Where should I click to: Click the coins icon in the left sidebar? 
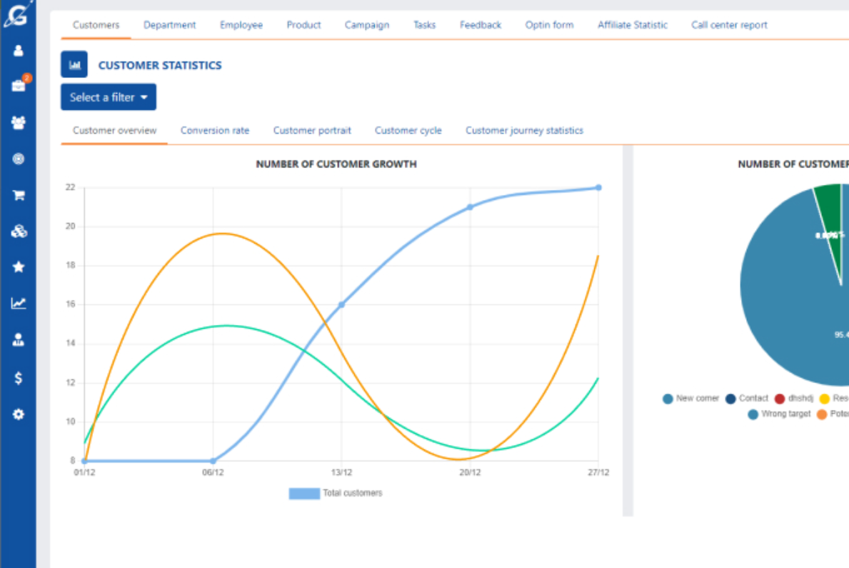point(19,231)
